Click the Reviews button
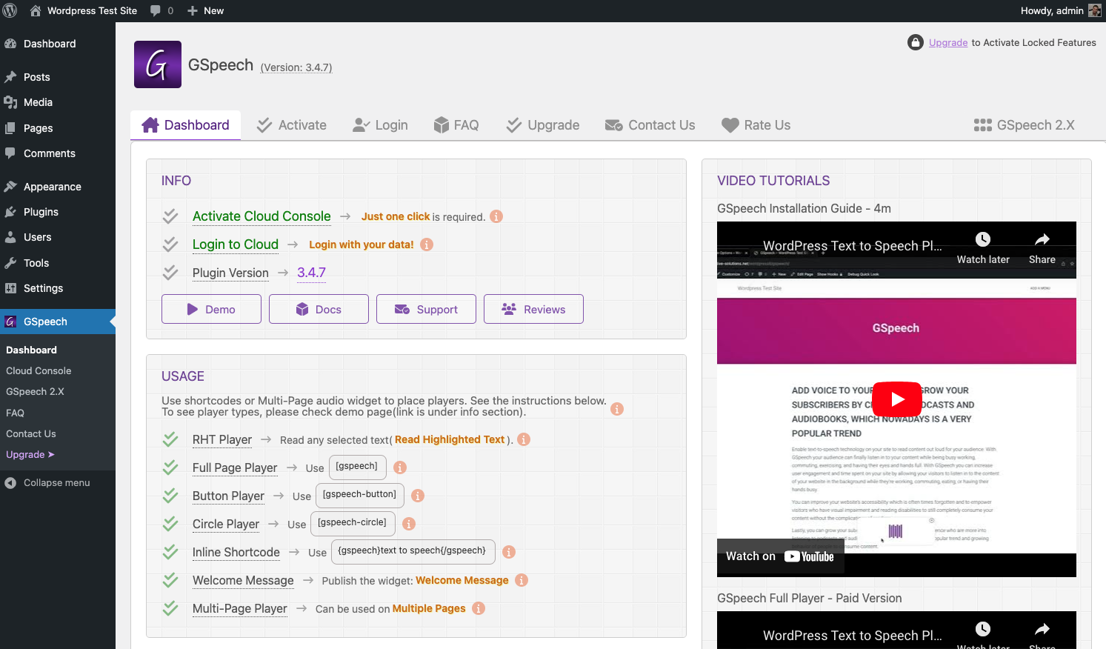The height and width of the screenshot is (649, 1106). [x=533, y=309]
